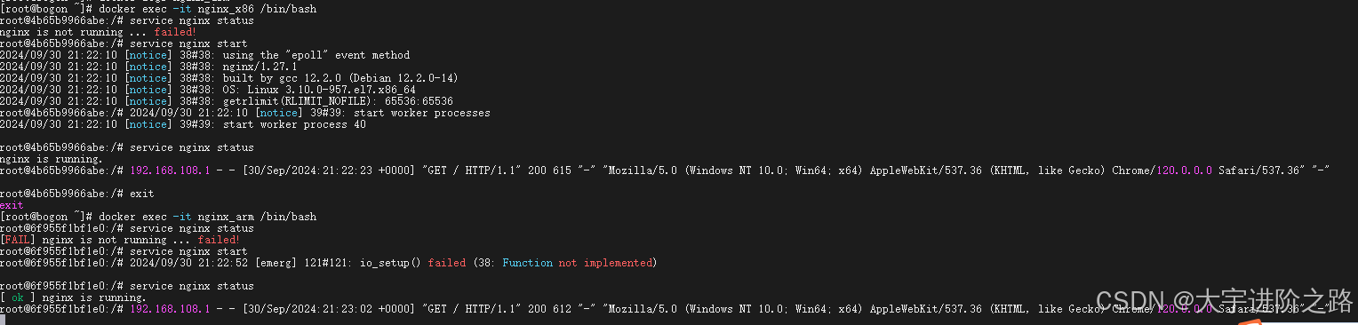Click the magenta "exit" output line
The height and width of the screenshot is (325, 1358).
[x=12, y=205]
